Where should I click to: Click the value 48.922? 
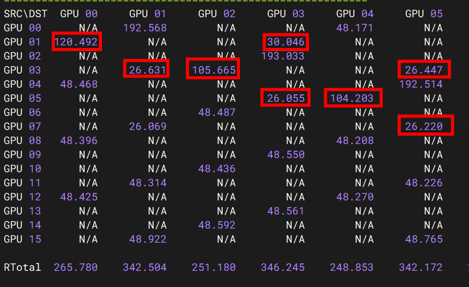pyautogui.click(x=148, y=239)
